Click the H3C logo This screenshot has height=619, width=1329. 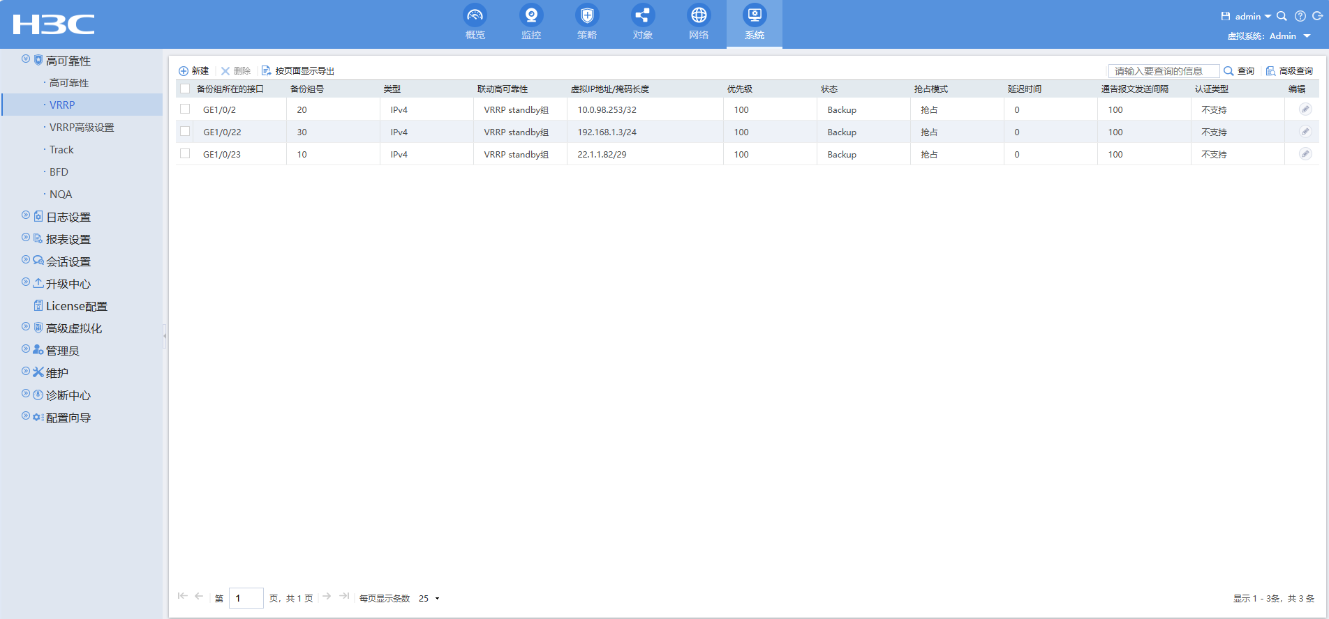click(54, 24)
